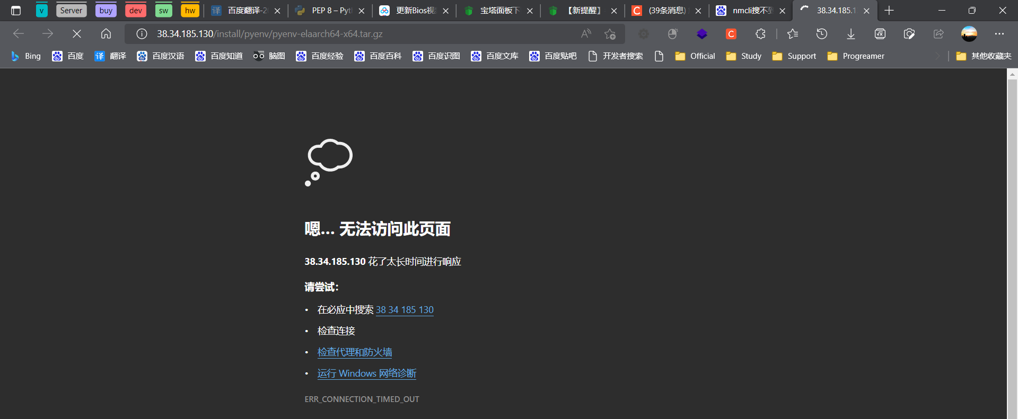The height and width of the screenshot is (419, 1018).
Task: Open the Support bookmarks folder
Action: [794, 56]
